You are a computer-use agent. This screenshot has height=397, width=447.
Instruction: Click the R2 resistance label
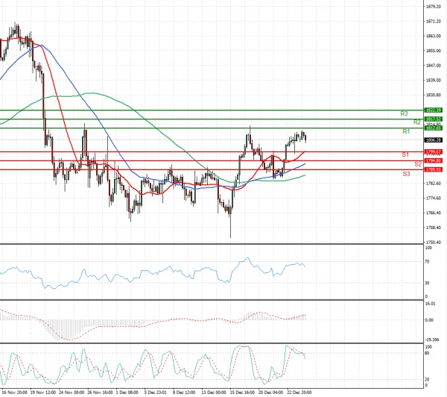(x=417, y=122)
